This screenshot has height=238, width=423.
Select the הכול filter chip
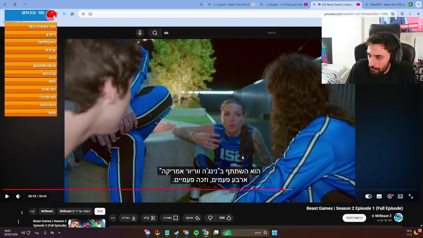100,211
